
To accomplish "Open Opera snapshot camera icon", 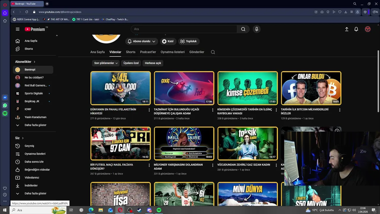I will point(322,12).
